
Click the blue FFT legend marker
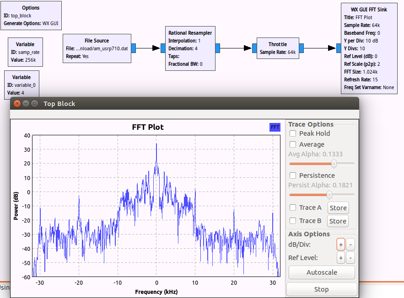[275, 128]
